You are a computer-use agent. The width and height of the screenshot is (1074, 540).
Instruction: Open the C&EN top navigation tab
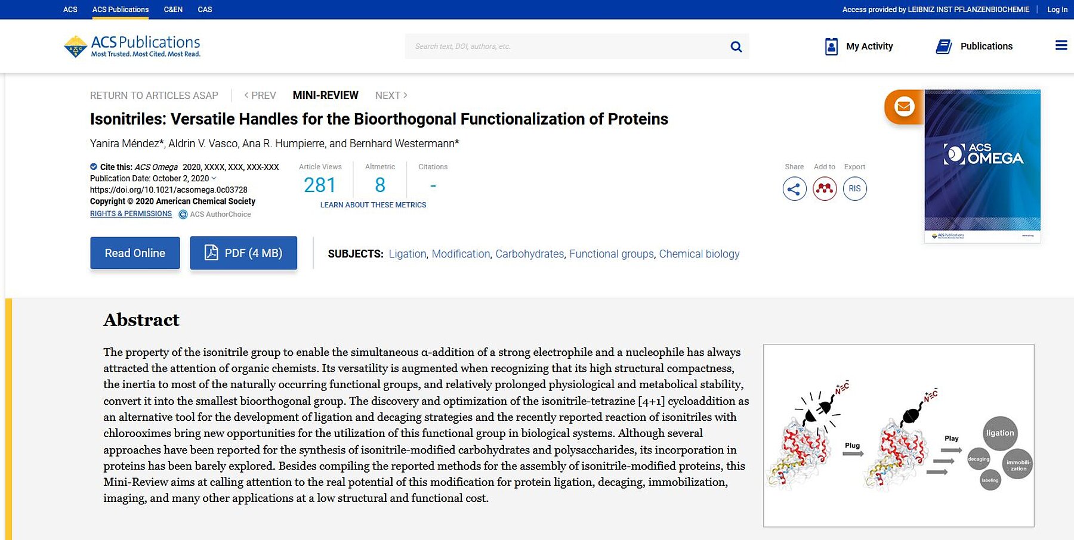[x=173, y=10]
